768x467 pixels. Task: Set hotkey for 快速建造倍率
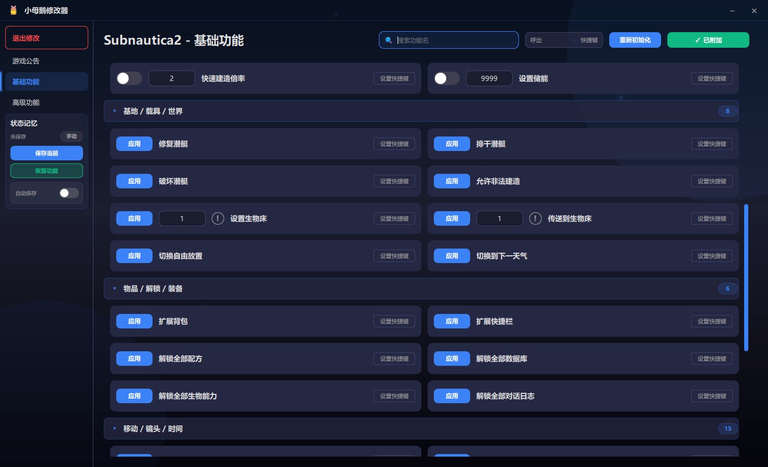point(394,78)
